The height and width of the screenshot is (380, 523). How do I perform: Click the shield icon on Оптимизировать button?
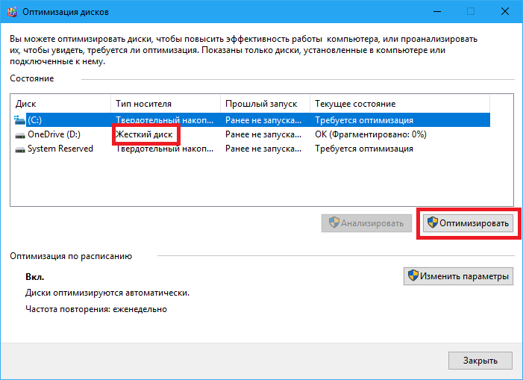coord(433,222)
